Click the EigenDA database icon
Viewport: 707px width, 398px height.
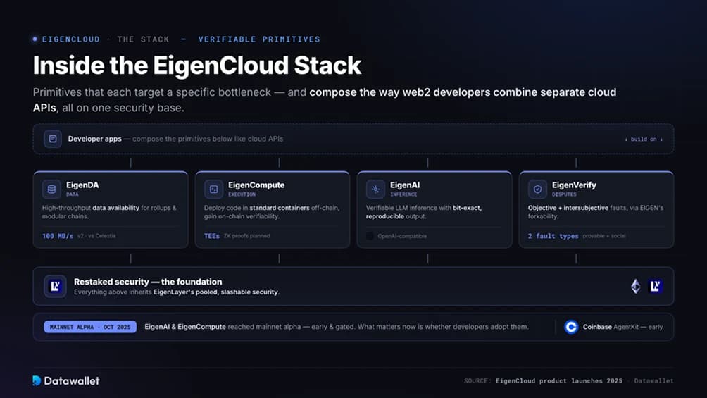(x=51, y=189)
